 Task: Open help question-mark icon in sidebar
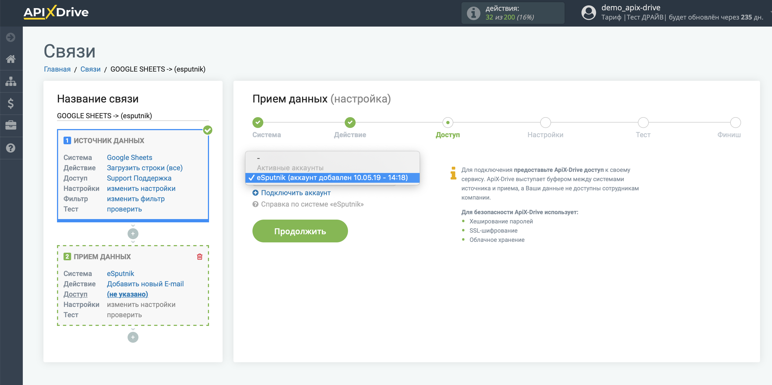11,148
